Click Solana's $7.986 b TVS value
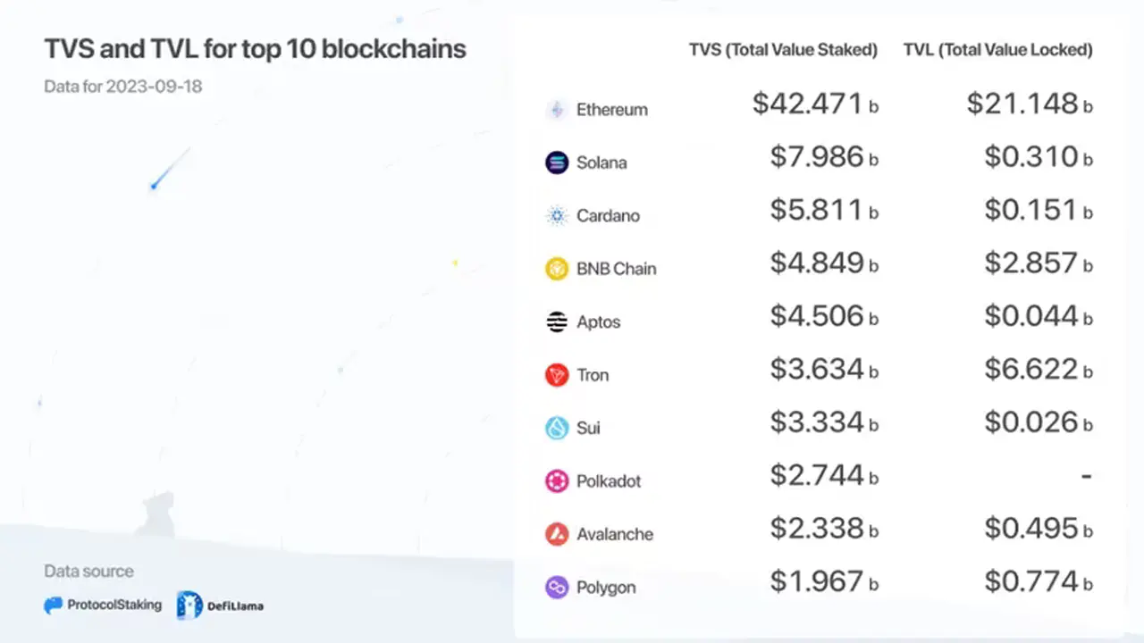The width and height of the screenshot is (1144, 643). click(x=823, y=157)
